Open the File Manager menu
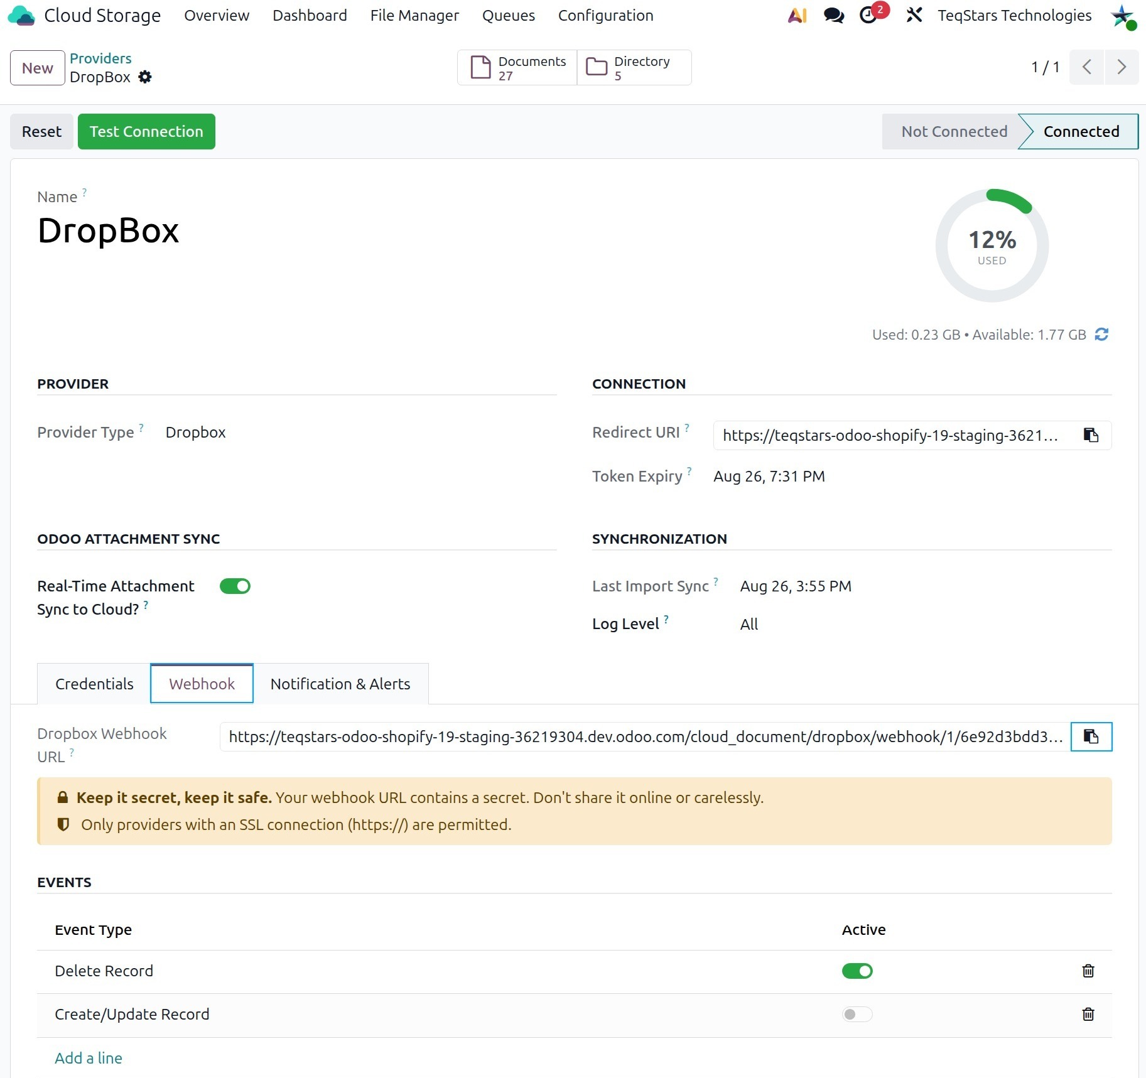The image size is (1146, 1078). pos(414,15)
